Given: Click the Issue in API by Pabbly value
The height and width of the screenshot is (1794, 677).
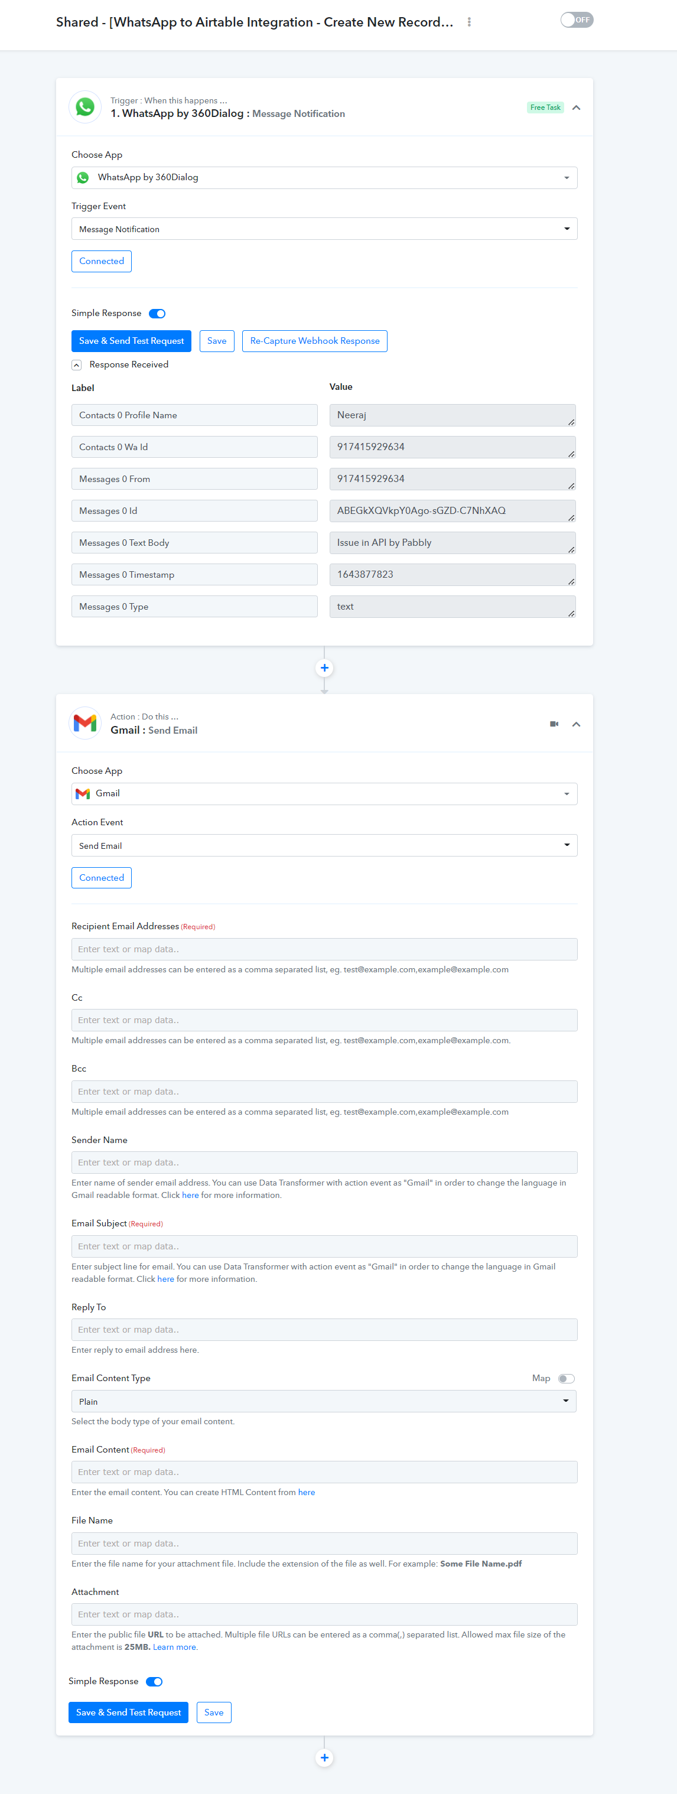Looking at the screenshot, I should coord(452,543).
